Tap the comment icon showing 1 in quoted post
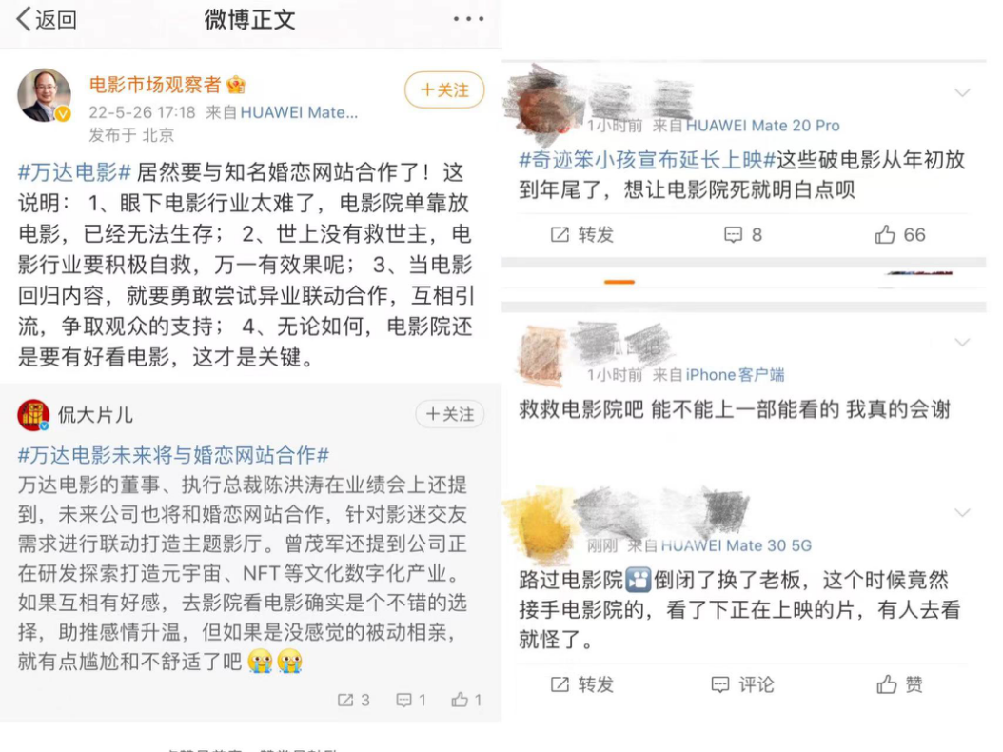 point(411,700)
